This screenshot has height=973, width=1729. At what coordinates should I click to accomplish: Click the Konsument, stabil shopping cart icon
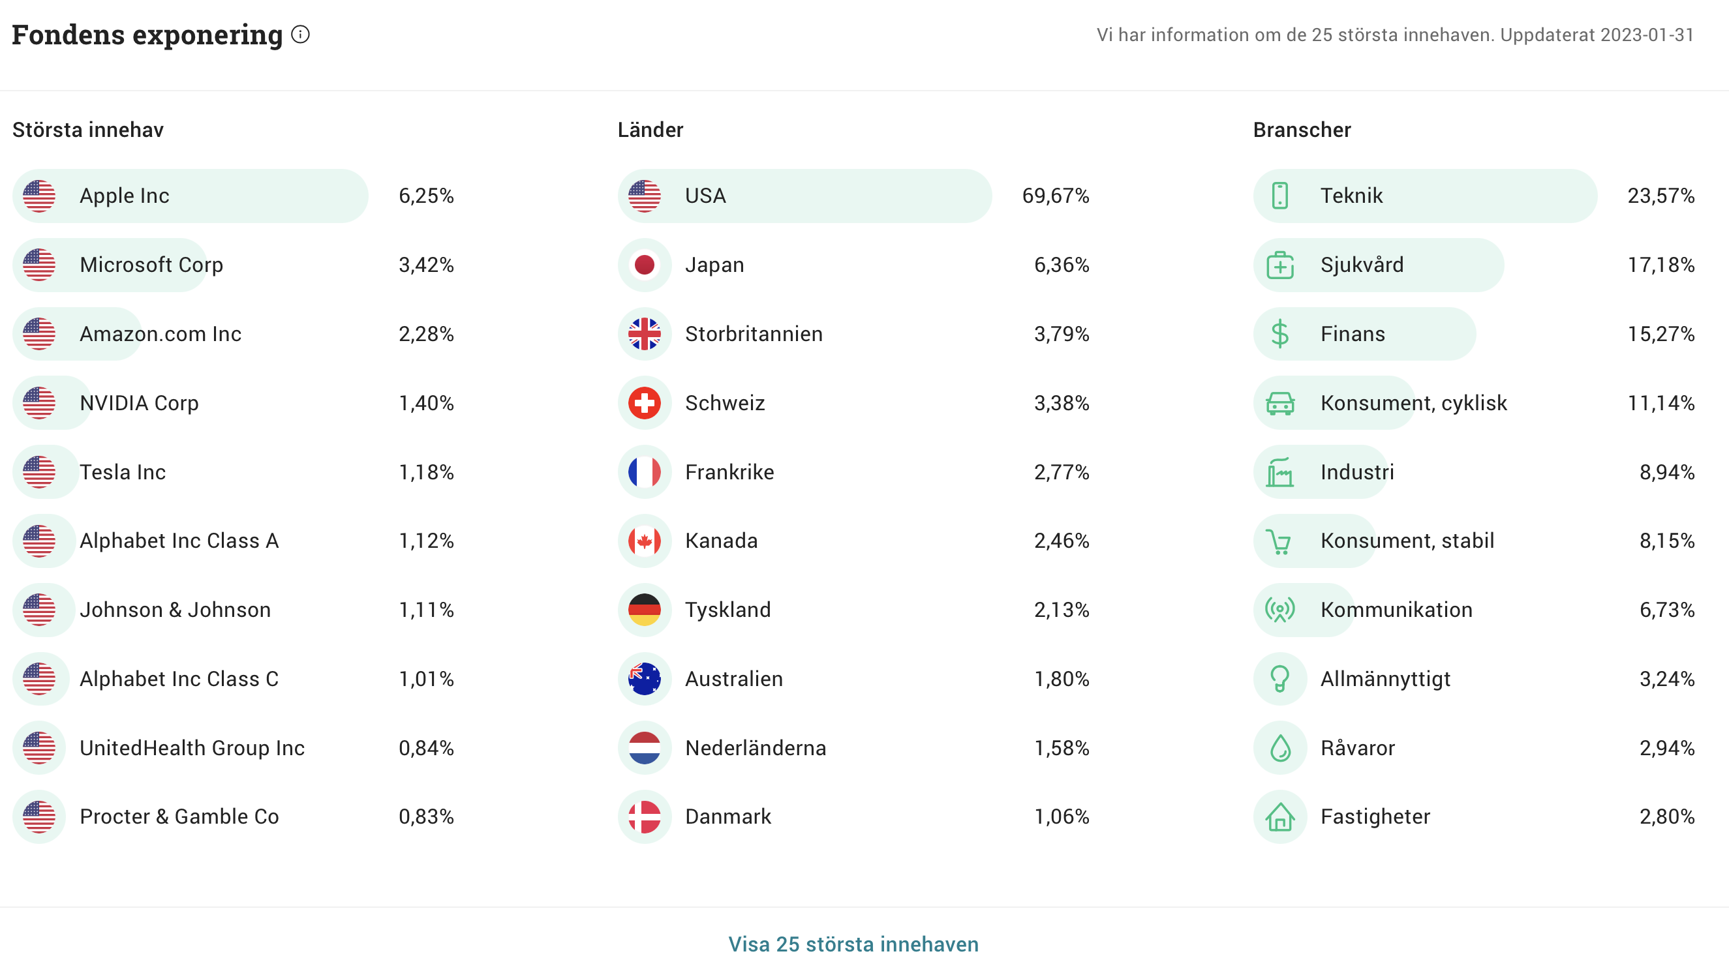click(x=1280, y=541)
